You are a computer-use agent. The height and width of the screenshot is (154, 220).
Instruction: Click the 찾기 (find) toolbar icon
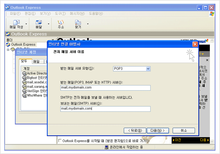[x=78, y=23]
